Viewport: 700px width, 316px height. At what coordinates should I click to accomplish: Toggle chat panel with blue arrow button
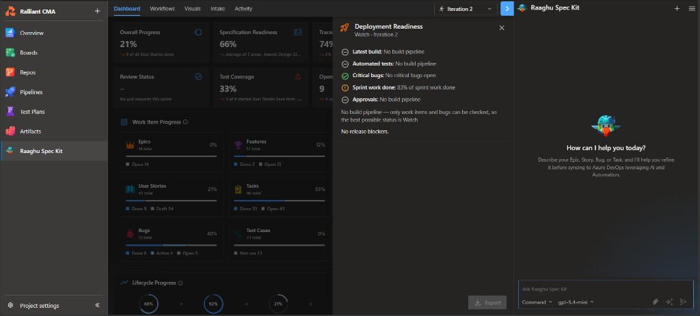[x=507, y=8]
